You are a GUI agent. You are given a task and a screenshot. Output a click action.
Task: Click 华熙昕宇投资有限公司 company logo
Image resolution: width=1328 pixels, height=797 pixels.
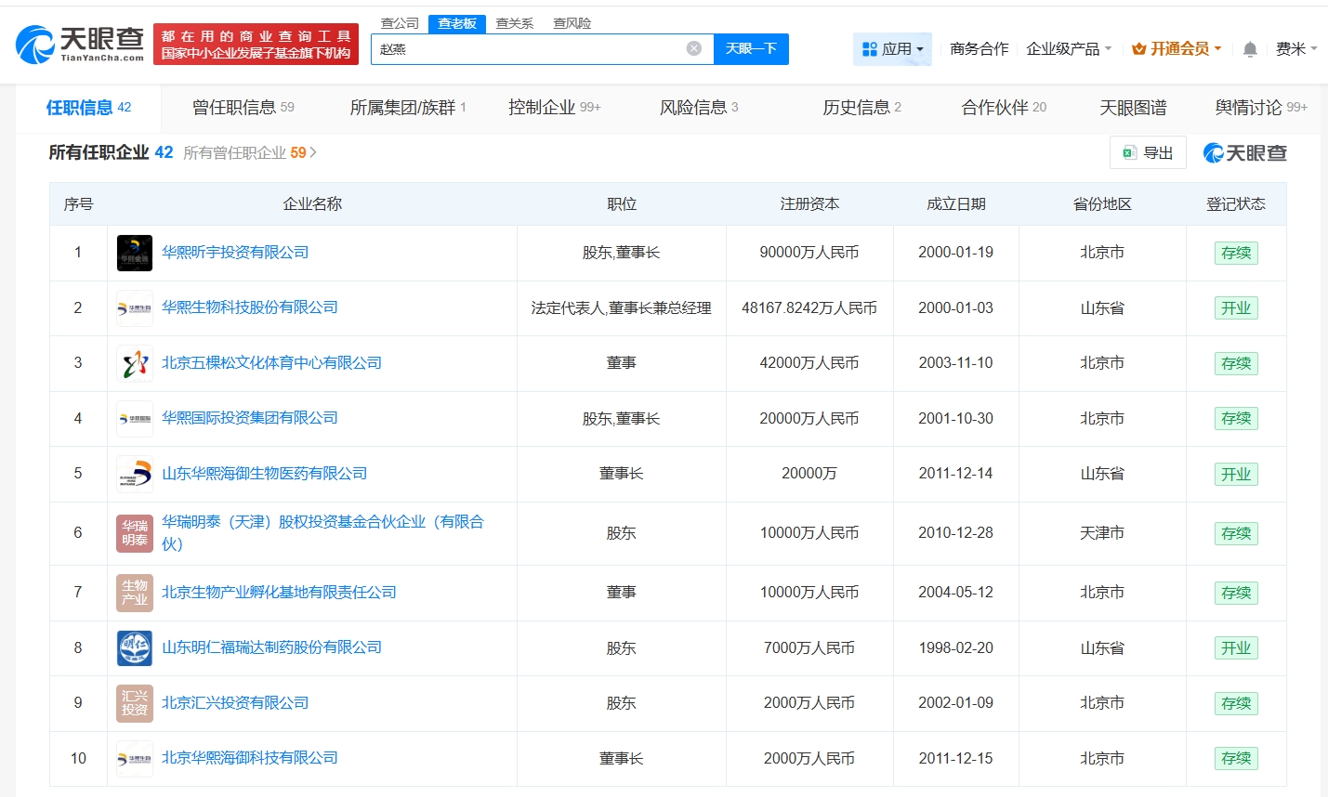click(x=135, y=253)
